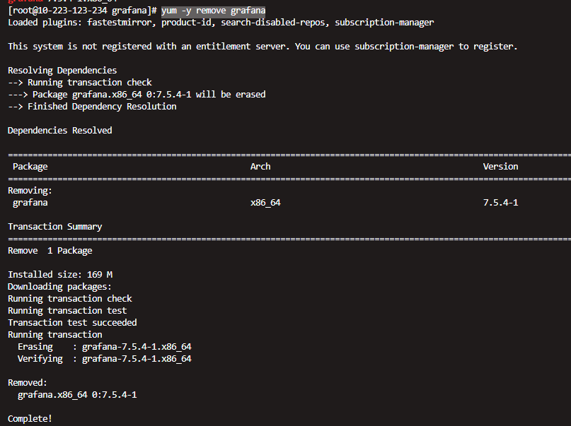
Task: Click the 'Package' column header
Action: coord(30,167)
